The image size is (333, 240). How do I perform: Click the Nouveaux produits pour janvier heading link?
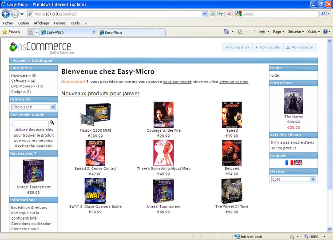[x=100, y=93]
